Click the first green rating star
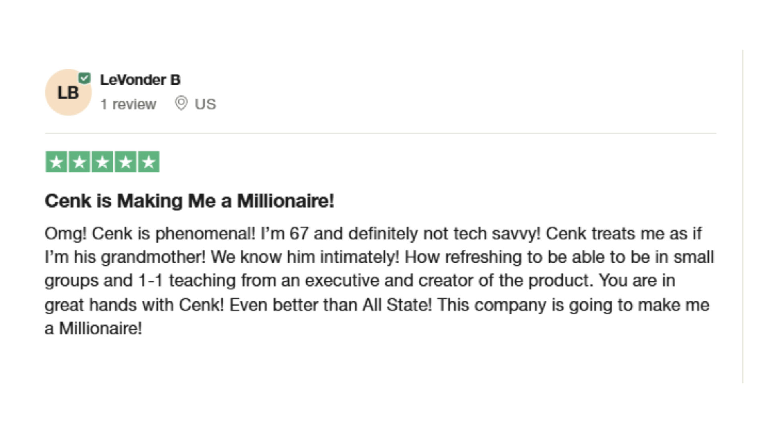This screenshot has width=770, height=433. pos(56,162)
